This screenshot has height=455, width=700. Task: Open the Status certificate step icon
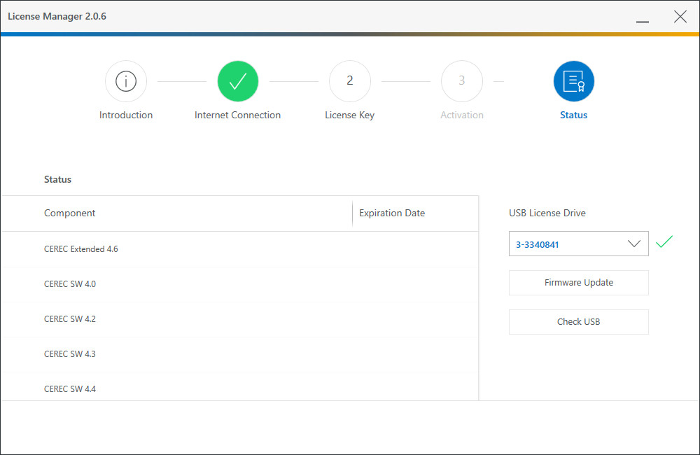pos(574,81)
